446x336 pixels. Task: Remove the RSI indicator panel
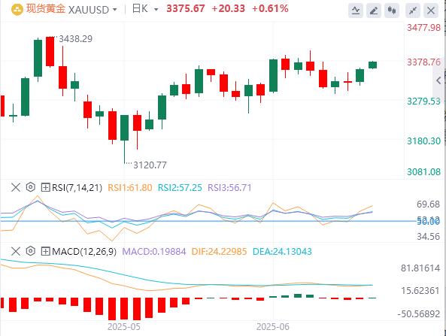tap(16, 187)
